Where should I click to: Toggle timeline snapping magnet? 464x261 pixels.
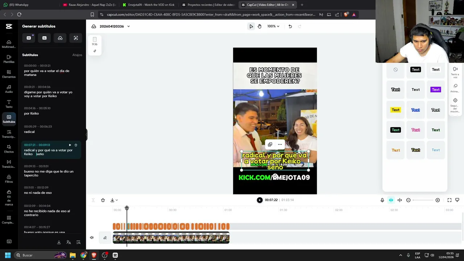391,200
